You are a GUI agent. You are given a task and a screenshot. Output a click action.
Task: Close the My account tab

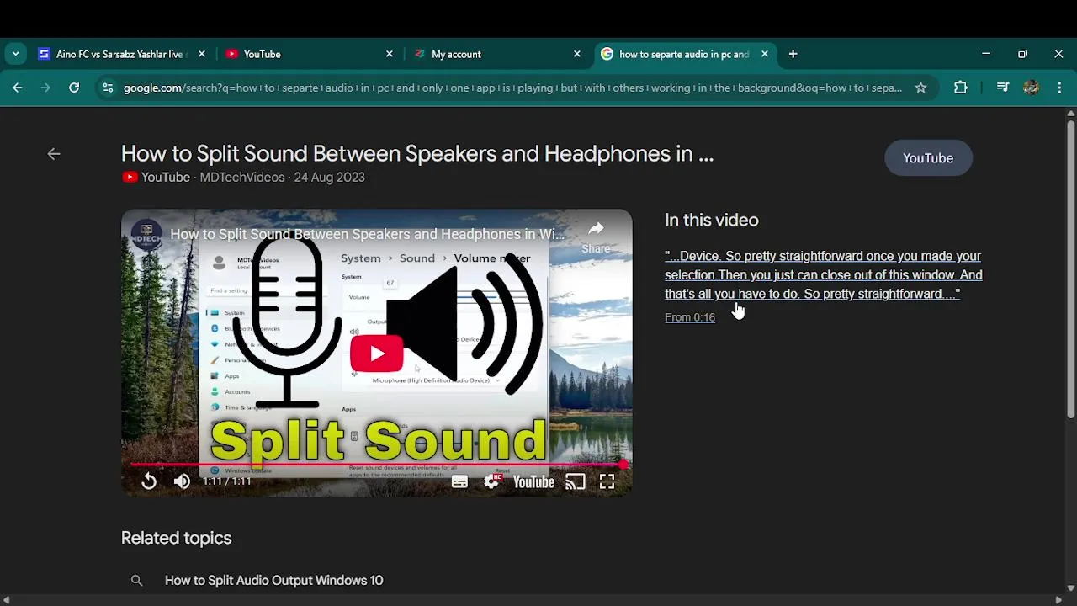pyautogui.click(x=576, y=54)
